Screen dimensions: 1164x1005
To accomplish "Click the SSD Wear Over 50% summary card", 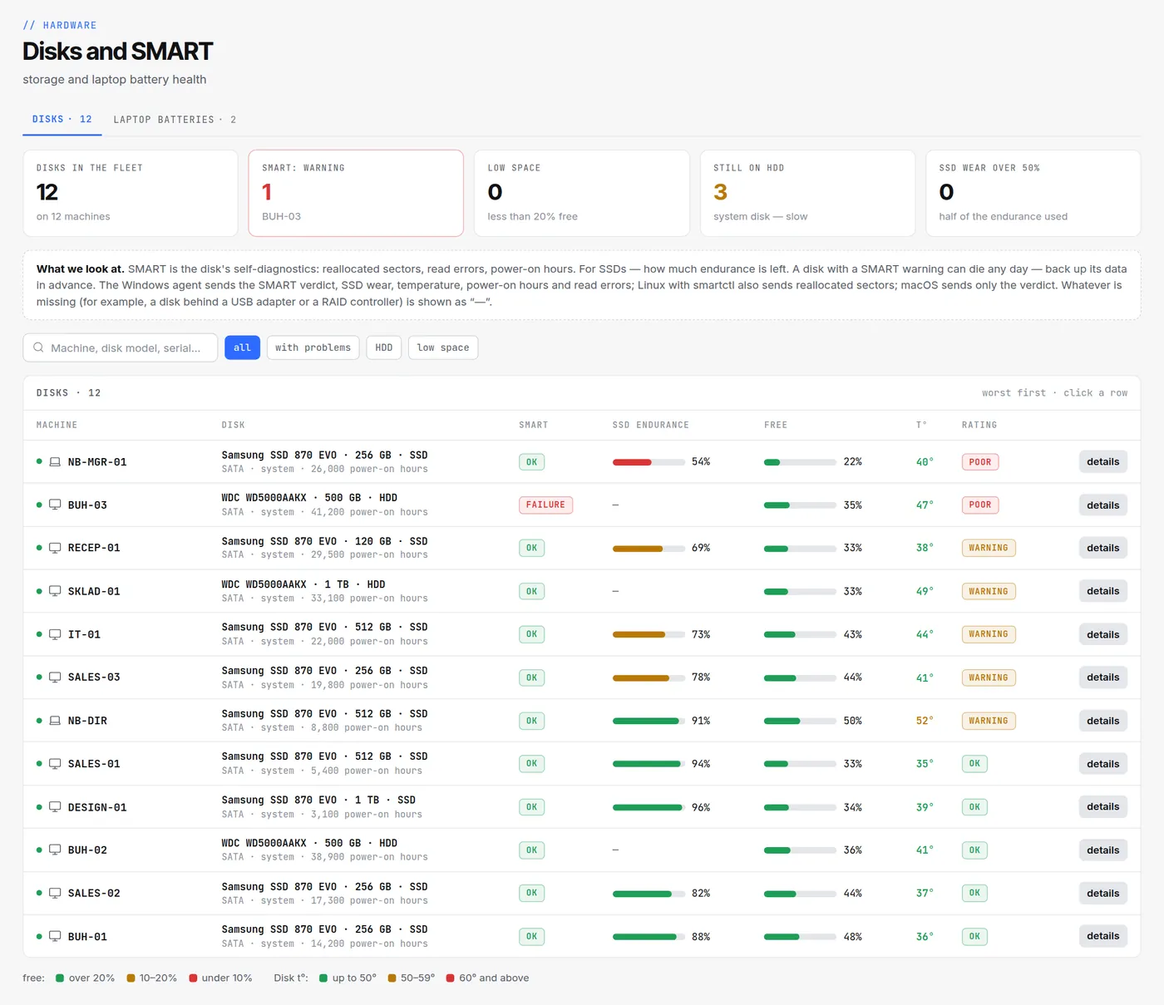I will pyautogui.click(x=1033, y=193).
